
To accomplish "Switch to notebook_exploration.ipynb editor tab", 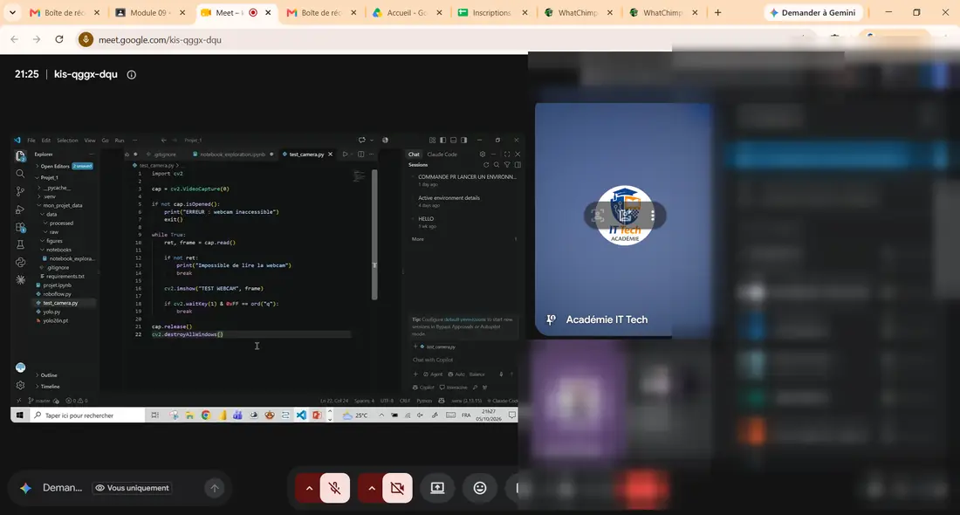I will click(x=231, y=154).
